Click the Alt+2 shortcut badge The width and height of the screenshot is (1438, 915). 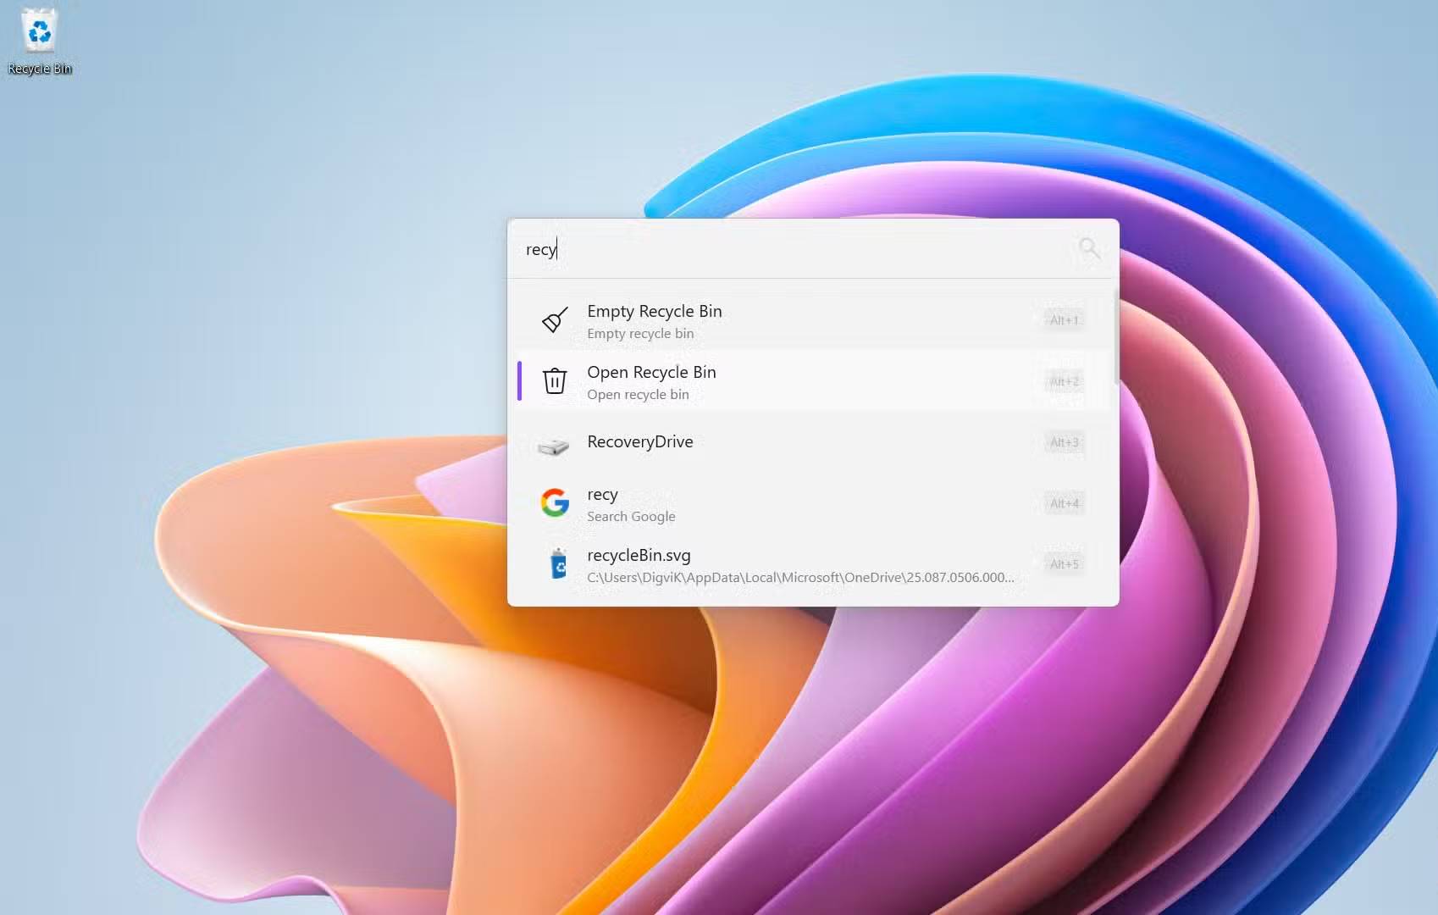tap(1063, 381)
